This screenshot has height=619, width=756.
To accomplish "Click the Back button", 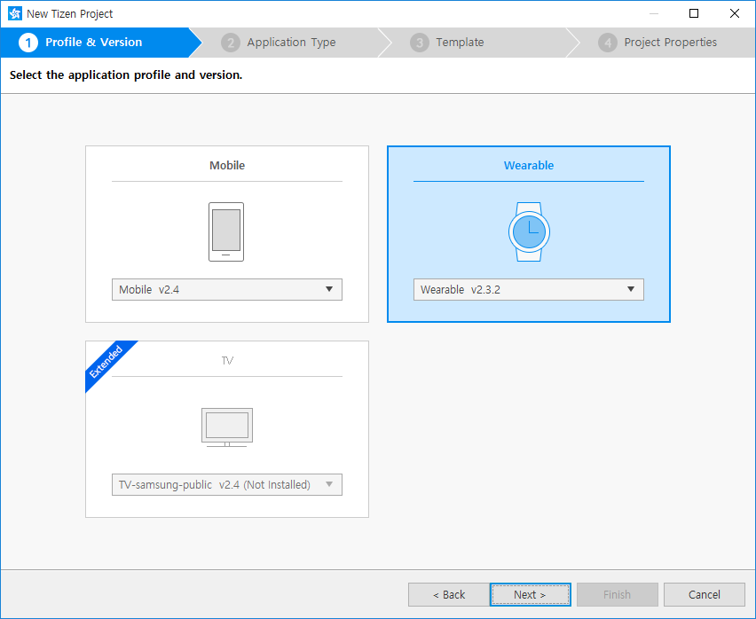I will pos(448,594).
